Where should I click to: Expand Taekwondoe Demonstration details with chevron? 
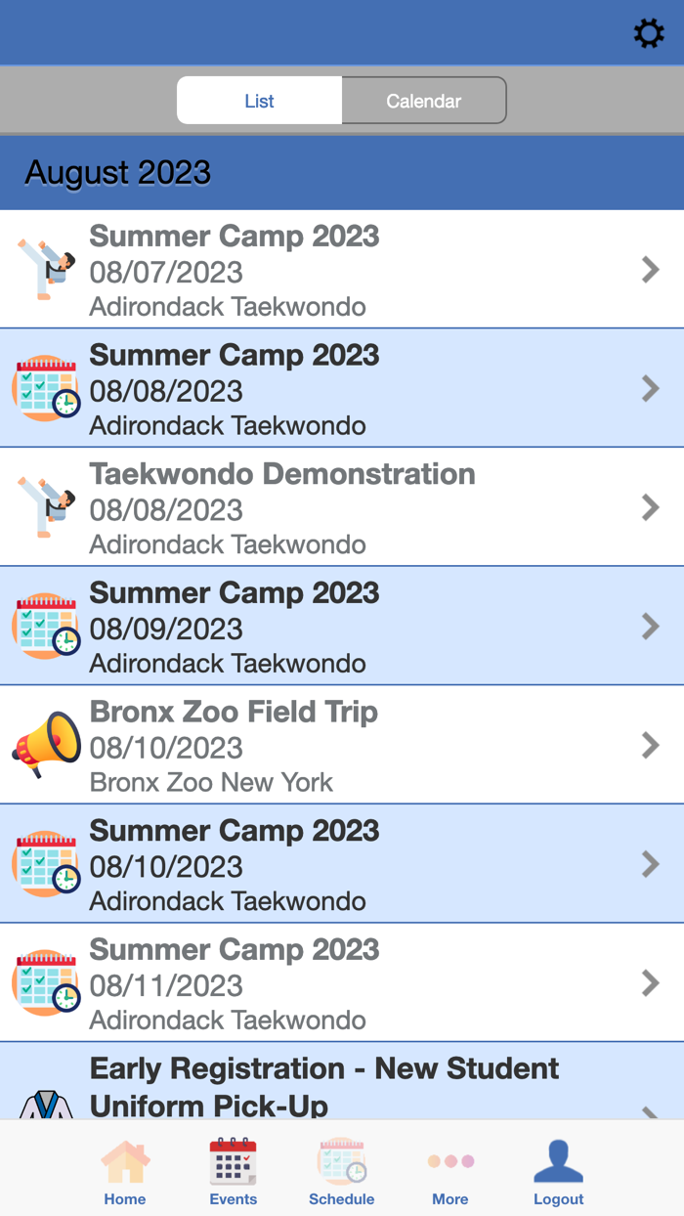[651, 507]
